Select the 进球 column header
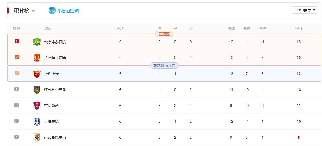 [x=231, y=28]
